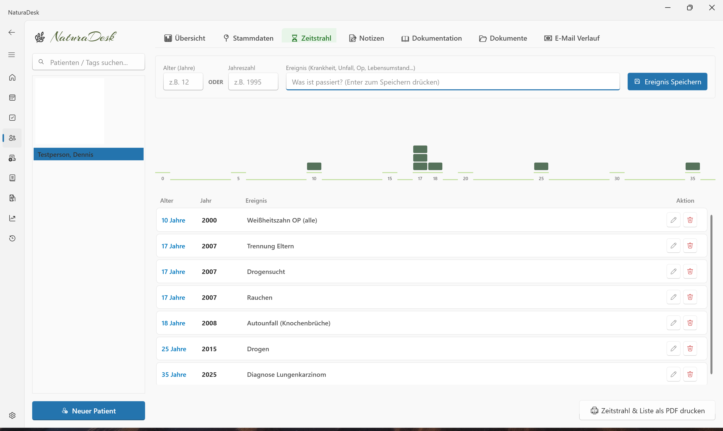Edit the Weißheitszahn OP event
The height and width of the screenshot is (431, 723).
coord(673,220)
